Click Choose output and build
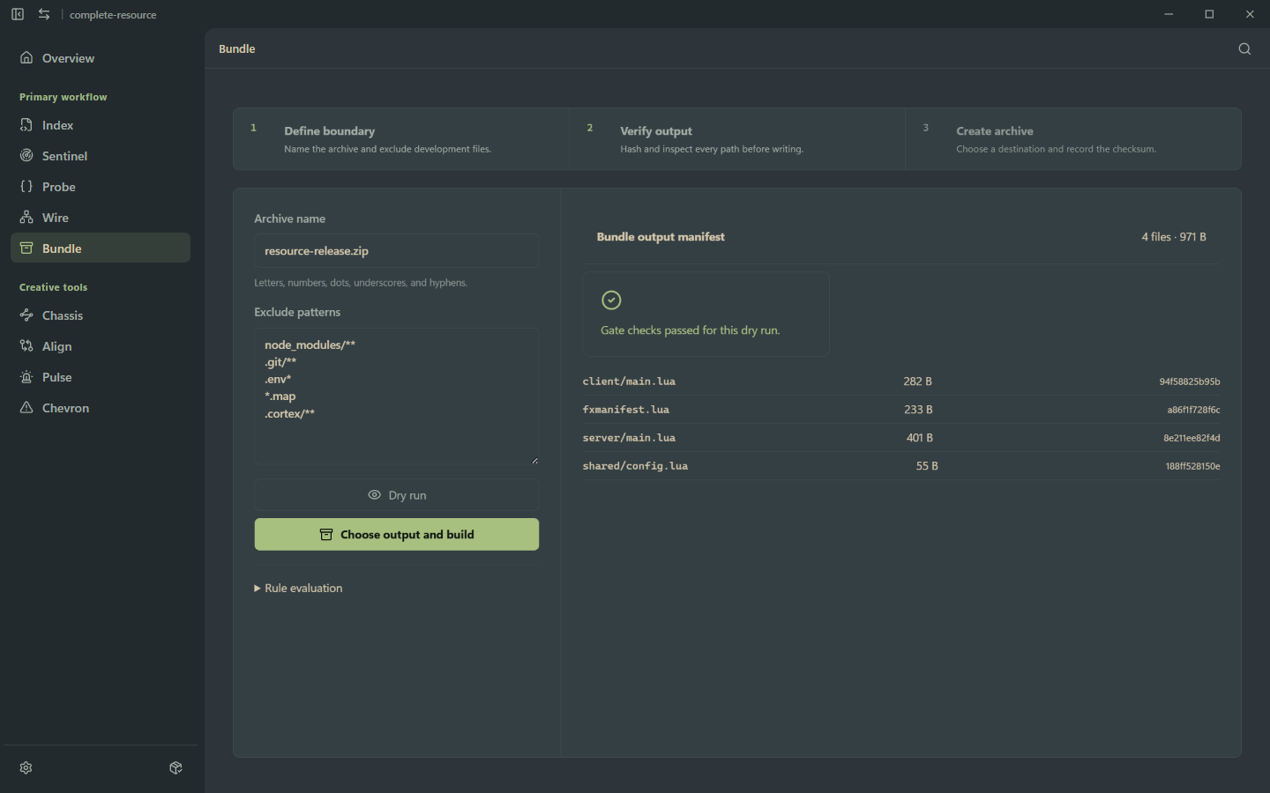 [397, 535]
